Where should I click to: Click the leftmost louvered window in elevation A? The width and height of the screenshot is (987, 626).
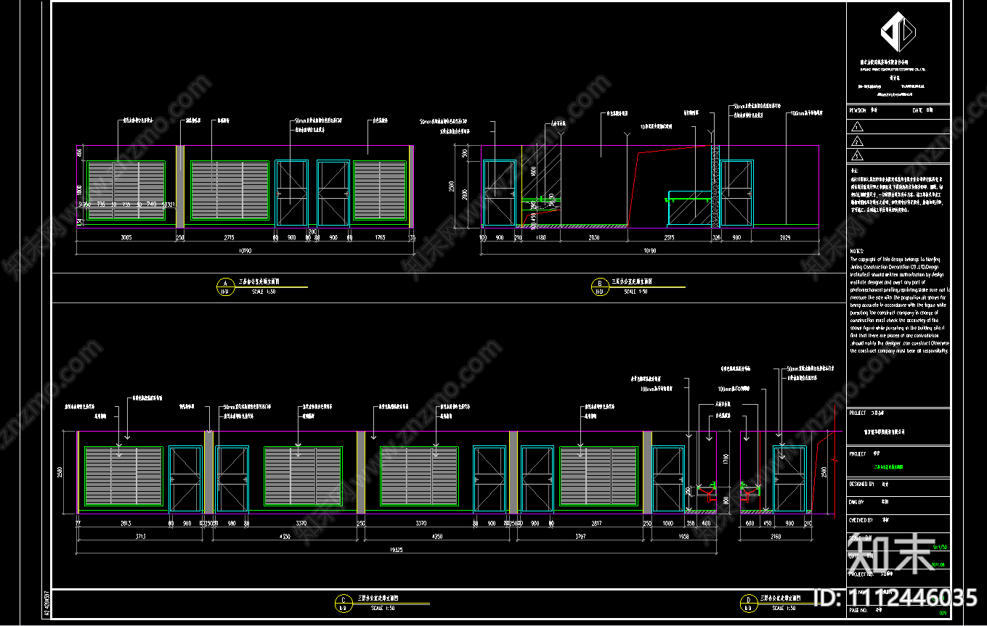tap(126, 191)
